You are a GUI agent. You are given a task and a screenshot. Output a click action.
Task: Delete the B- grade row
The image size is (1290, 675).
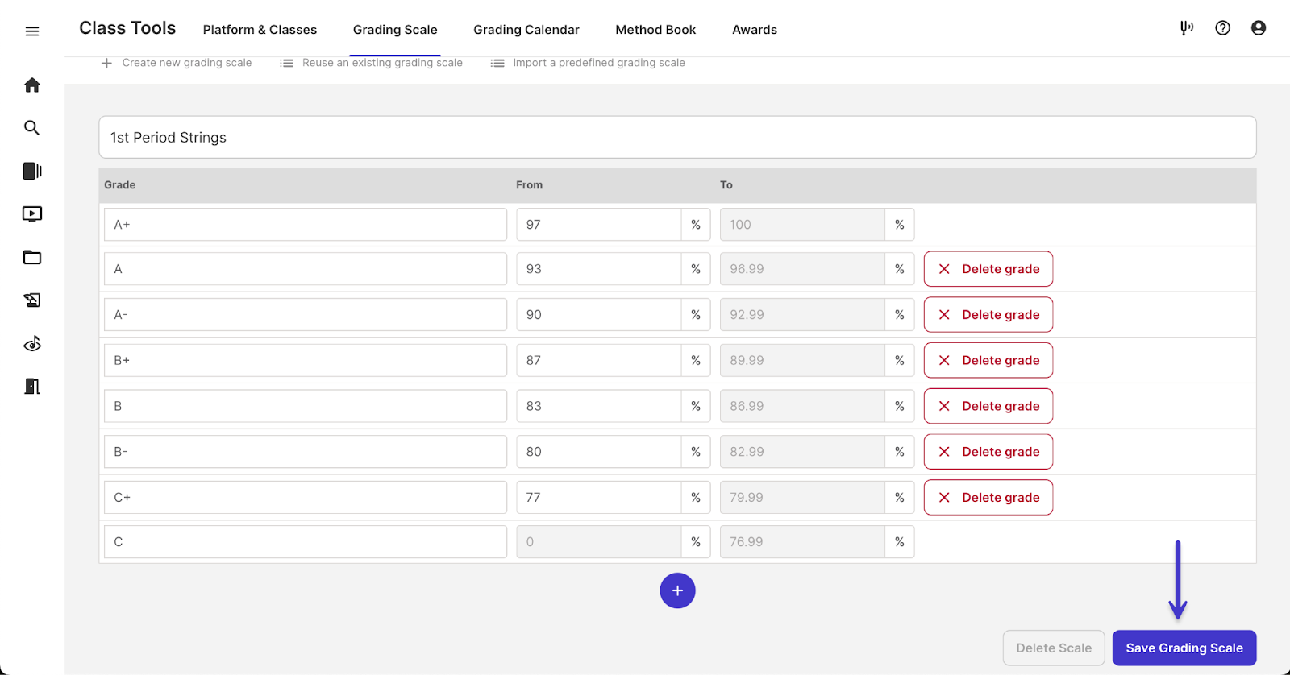(x=988, y=452)
